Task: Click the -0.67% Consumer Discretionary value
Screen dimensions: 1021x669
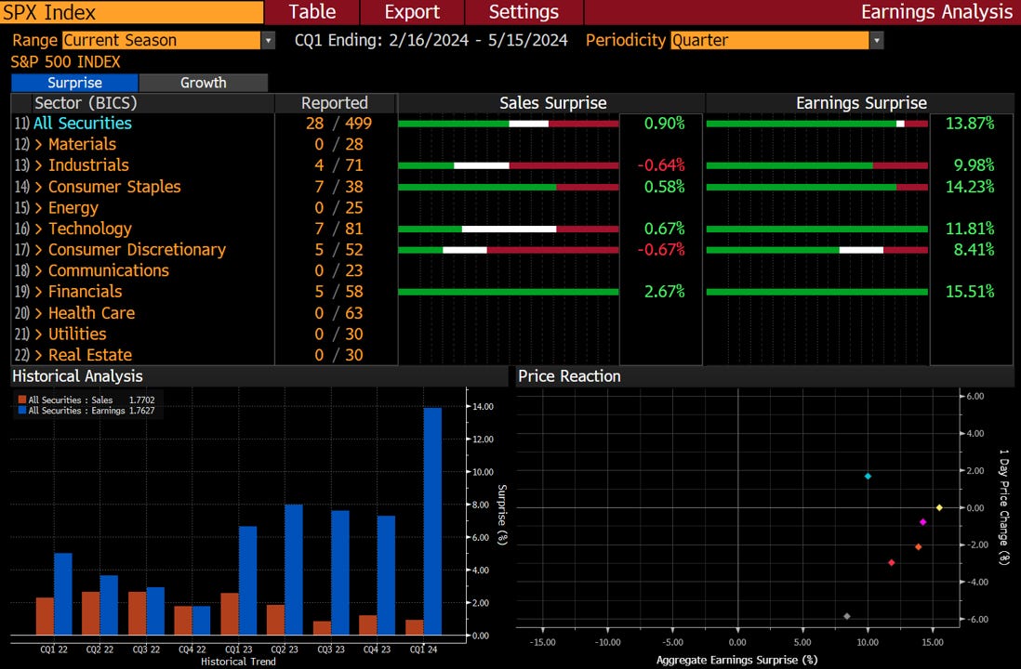Action: 661,250
